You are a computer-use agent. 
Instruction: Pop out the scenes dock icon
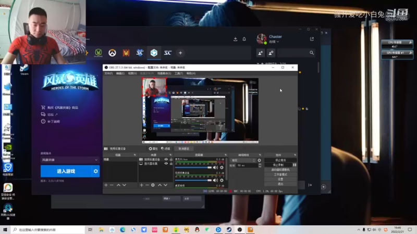(x=135, y=154)
